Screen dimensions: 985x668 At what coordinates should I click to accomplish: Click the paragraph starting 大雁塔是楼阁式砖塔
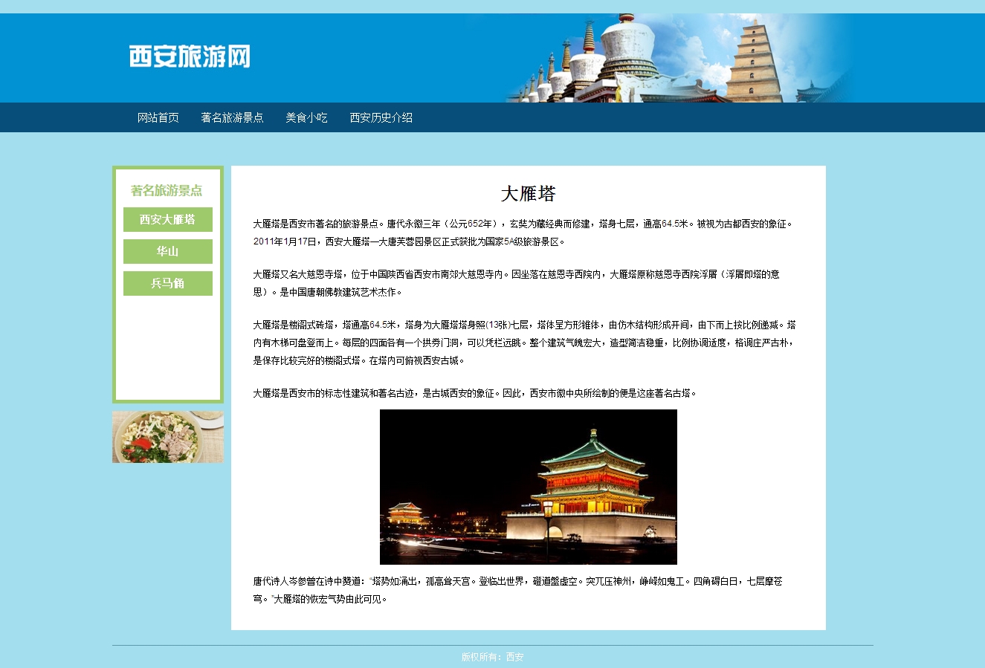tap(523, 343)
